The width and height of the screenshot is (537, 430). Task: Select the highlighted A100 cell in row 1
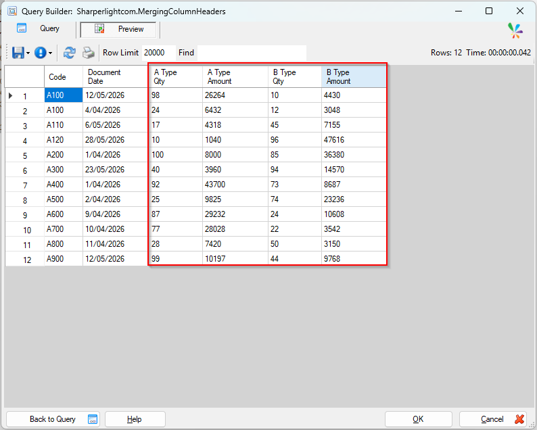click(64, 95)
